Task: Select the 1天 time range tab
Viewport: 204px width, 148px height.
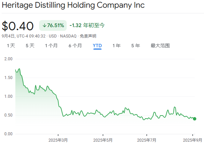Action: pos(11,46)
